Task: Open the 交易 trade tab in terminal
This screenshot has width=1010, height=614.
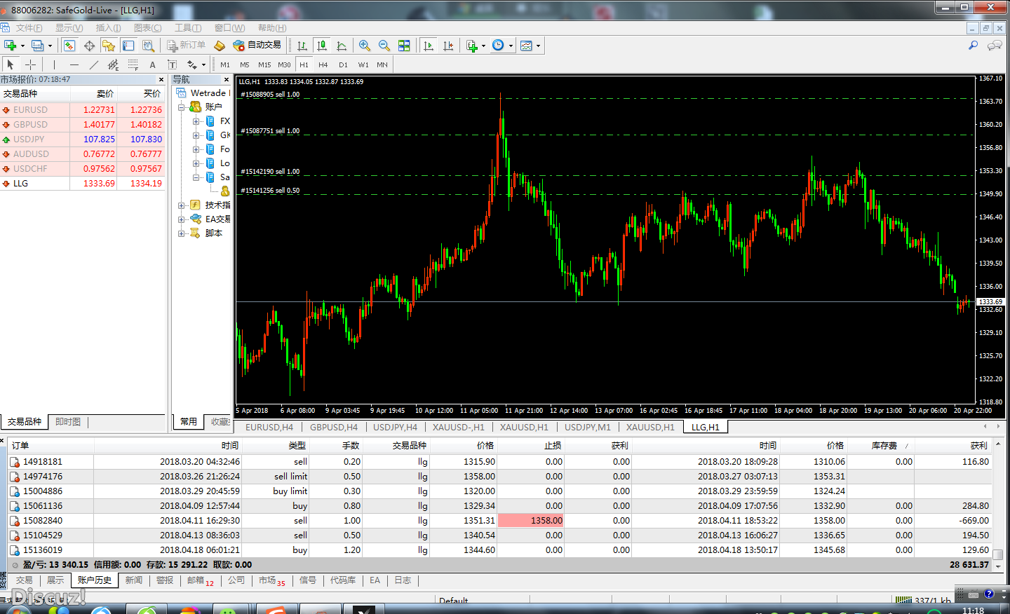Action: click(25, 580)
